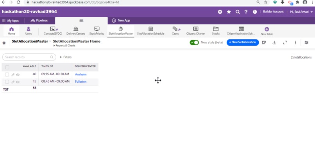Open the customize sliders icon
The height and width of the screenshot is (142, 315).
tap(306, 43)
